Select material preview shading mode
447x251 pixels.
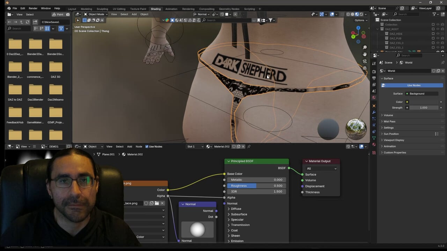pyautogui.click(x=357, y=14)
